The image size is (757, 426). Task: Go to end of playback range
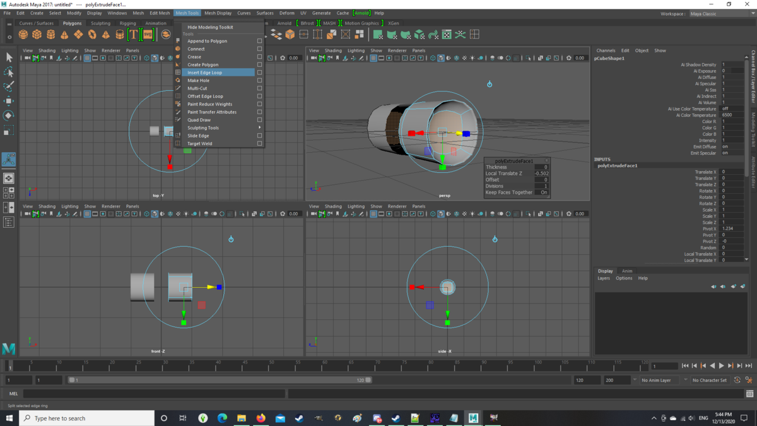(x=749, y=365)
